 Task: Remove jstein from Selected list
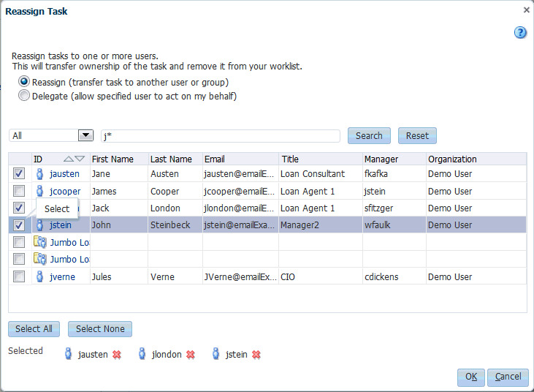coord(256,355)
